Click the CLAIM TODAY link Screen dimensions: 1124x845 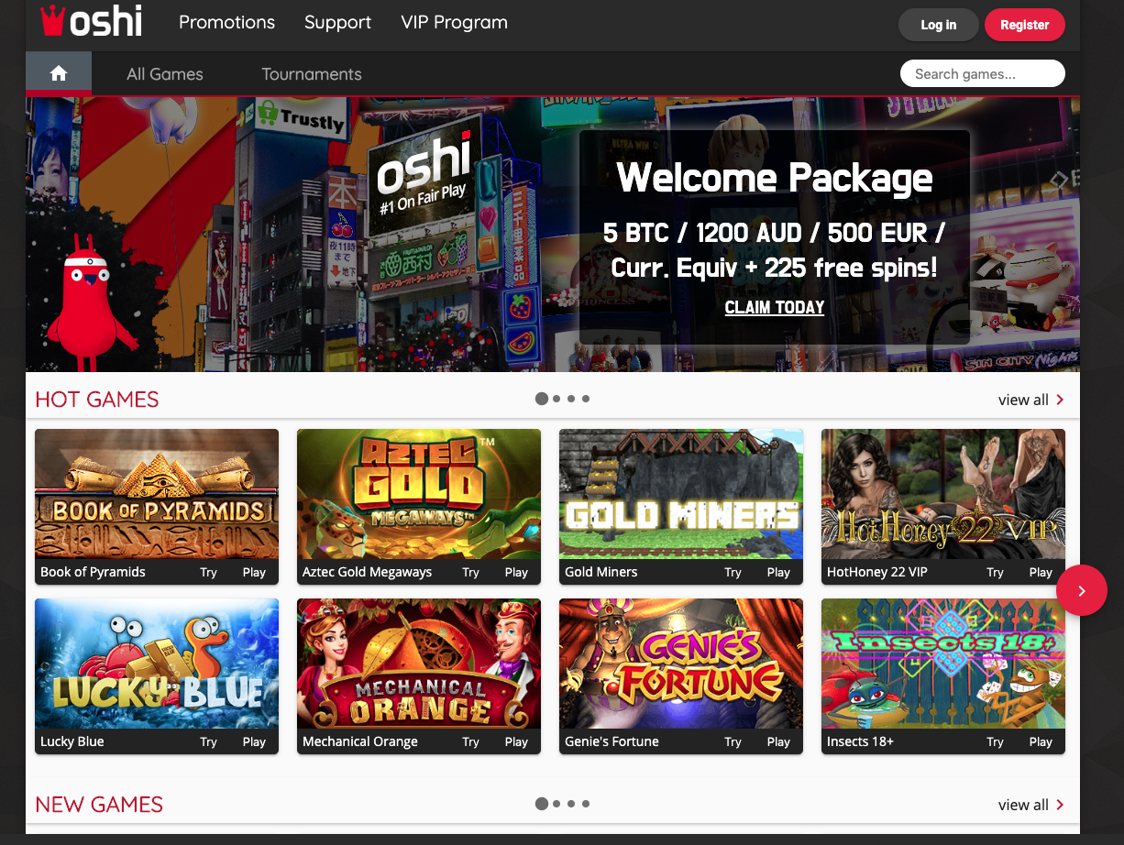[775, 308]
